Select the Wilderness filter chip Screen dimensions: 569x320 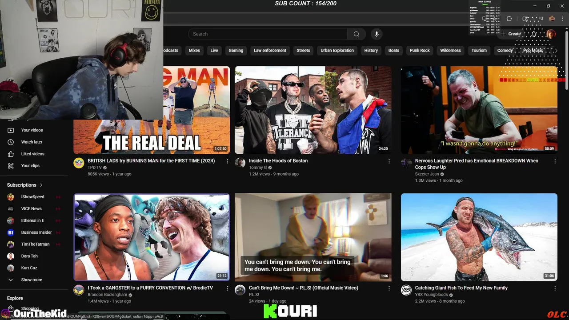[450, 51]
